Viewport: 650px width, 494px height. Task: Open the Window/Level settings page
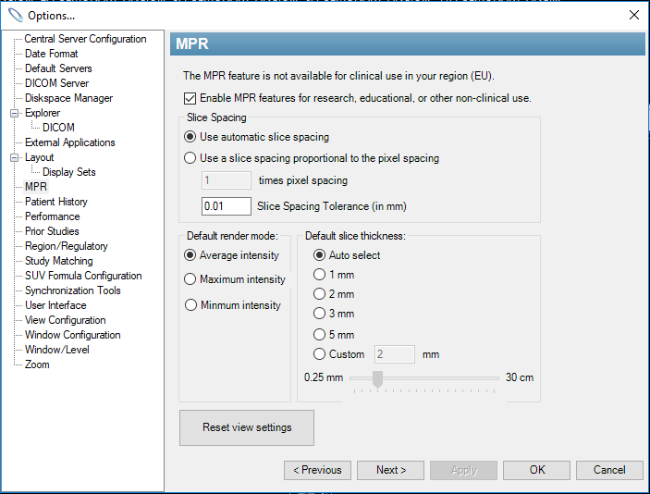pos(56,350)
